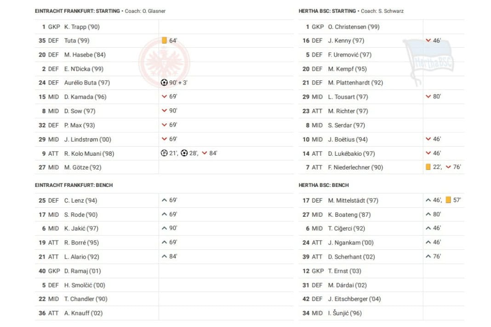Click J. Kenny's substituted-off arrow at 46'
This screenshot has width=491, height=327.
pos(428,40)
